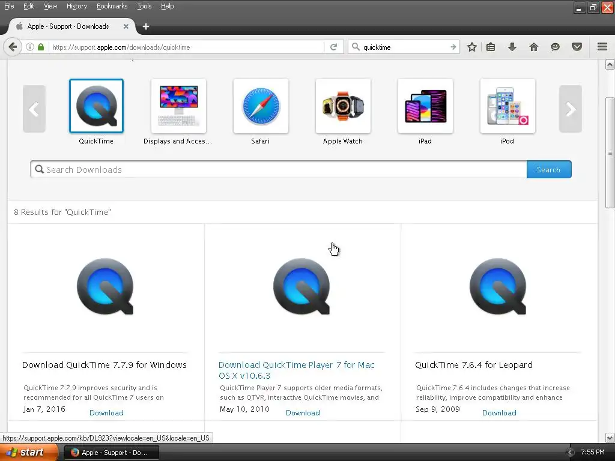Click Download link dated May 10, 2010

pyautogui.click(x=303, y=413)
